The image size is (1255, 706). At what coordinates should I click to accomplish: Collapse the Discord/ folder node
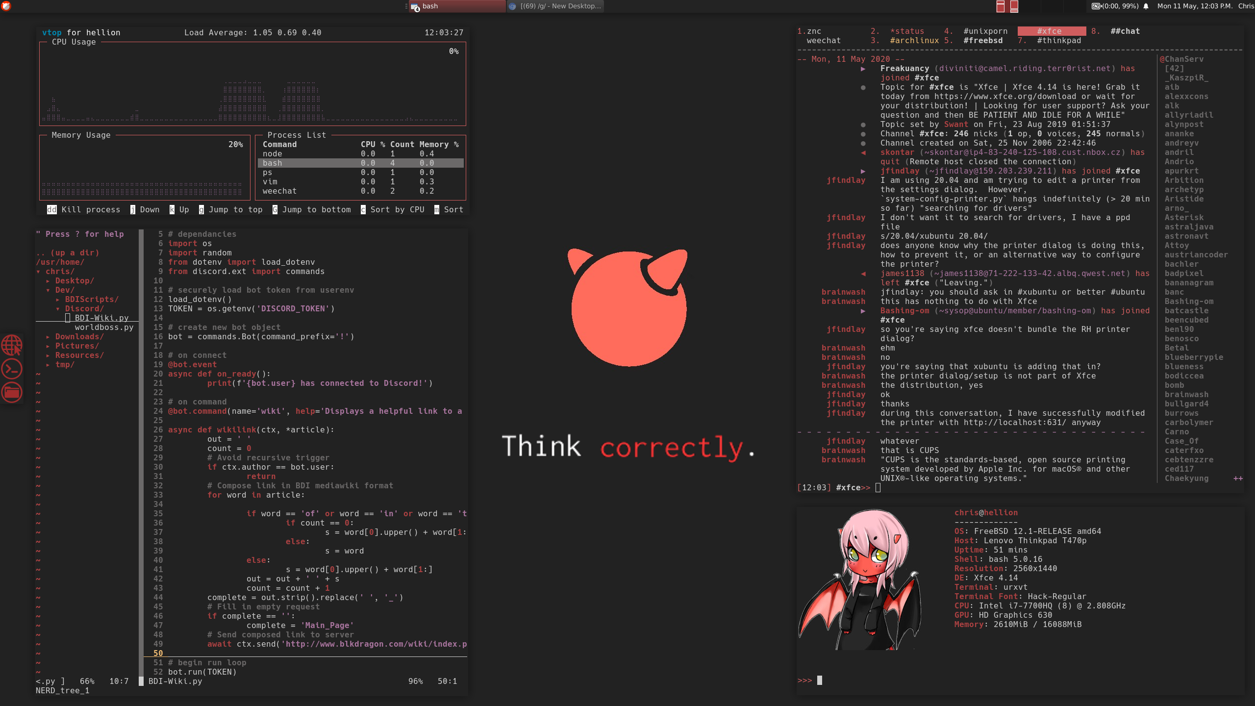point(84,309)
